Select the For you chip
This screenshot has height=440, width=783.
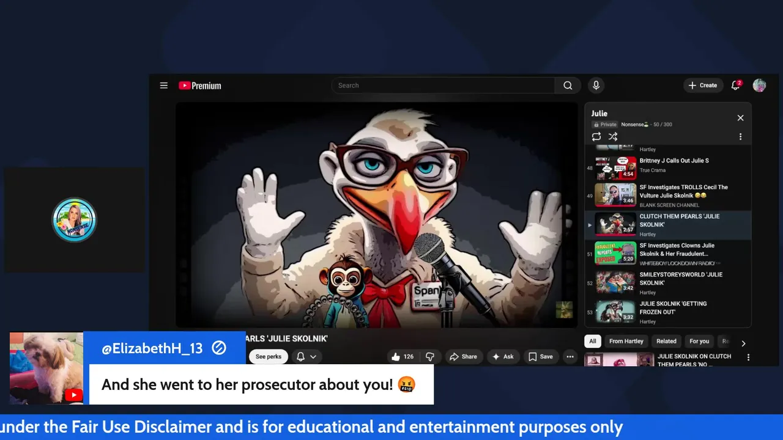click(x=699, y=342)
